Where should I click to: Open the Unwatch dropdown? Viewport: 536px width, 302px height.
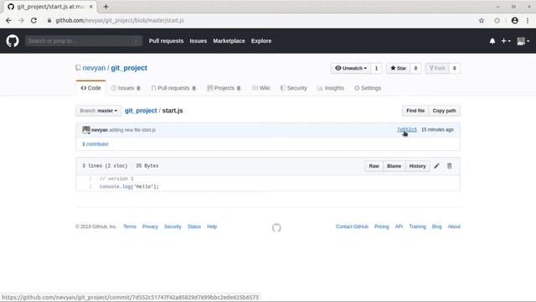pos(351,68)
